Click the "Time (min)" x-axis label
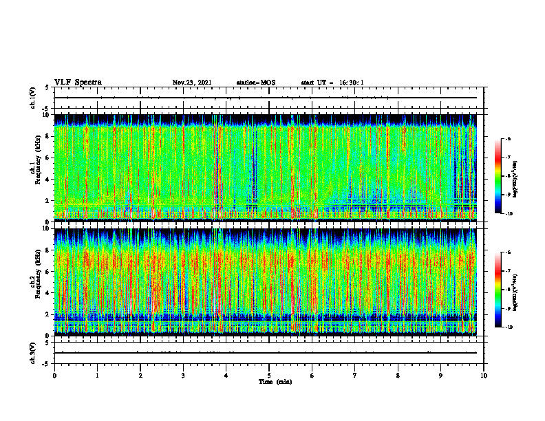The image size is (545, 421). click(x=275, y=382)
